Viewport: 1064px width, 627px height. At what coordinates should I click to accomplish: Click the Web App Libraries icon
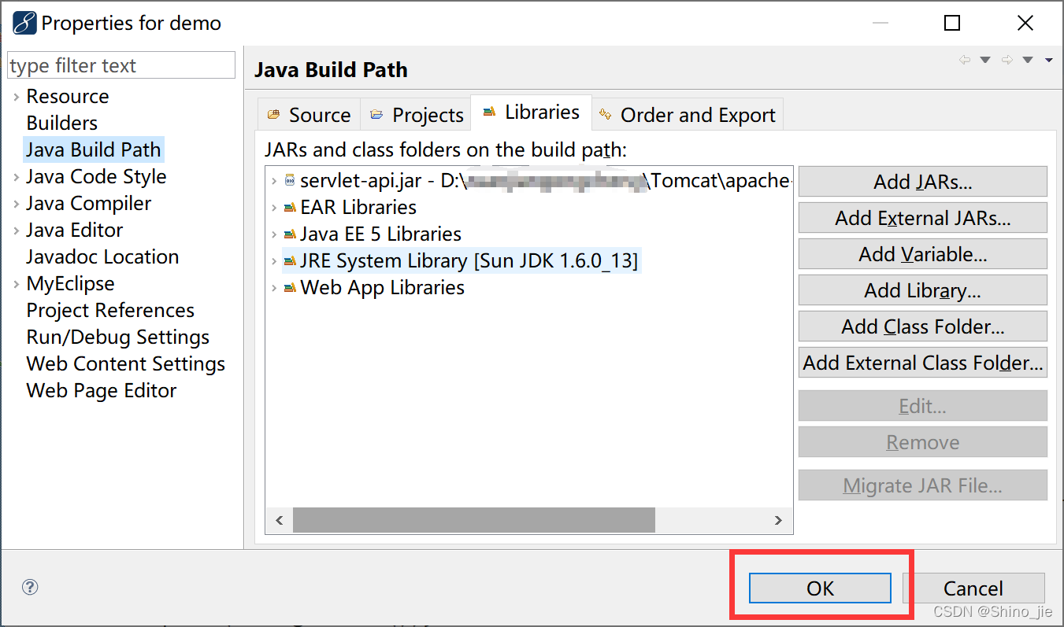pos(290,288)
